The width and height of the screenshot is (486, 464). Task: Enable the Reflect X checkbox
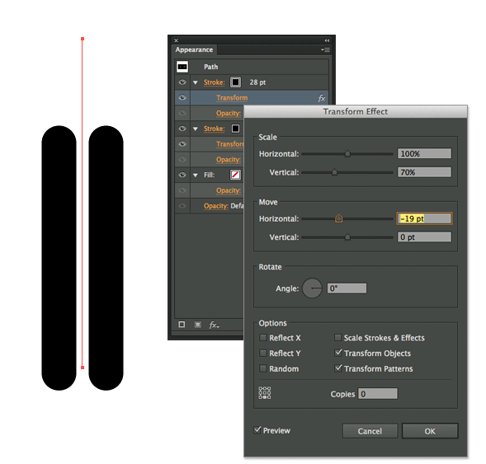263,338
